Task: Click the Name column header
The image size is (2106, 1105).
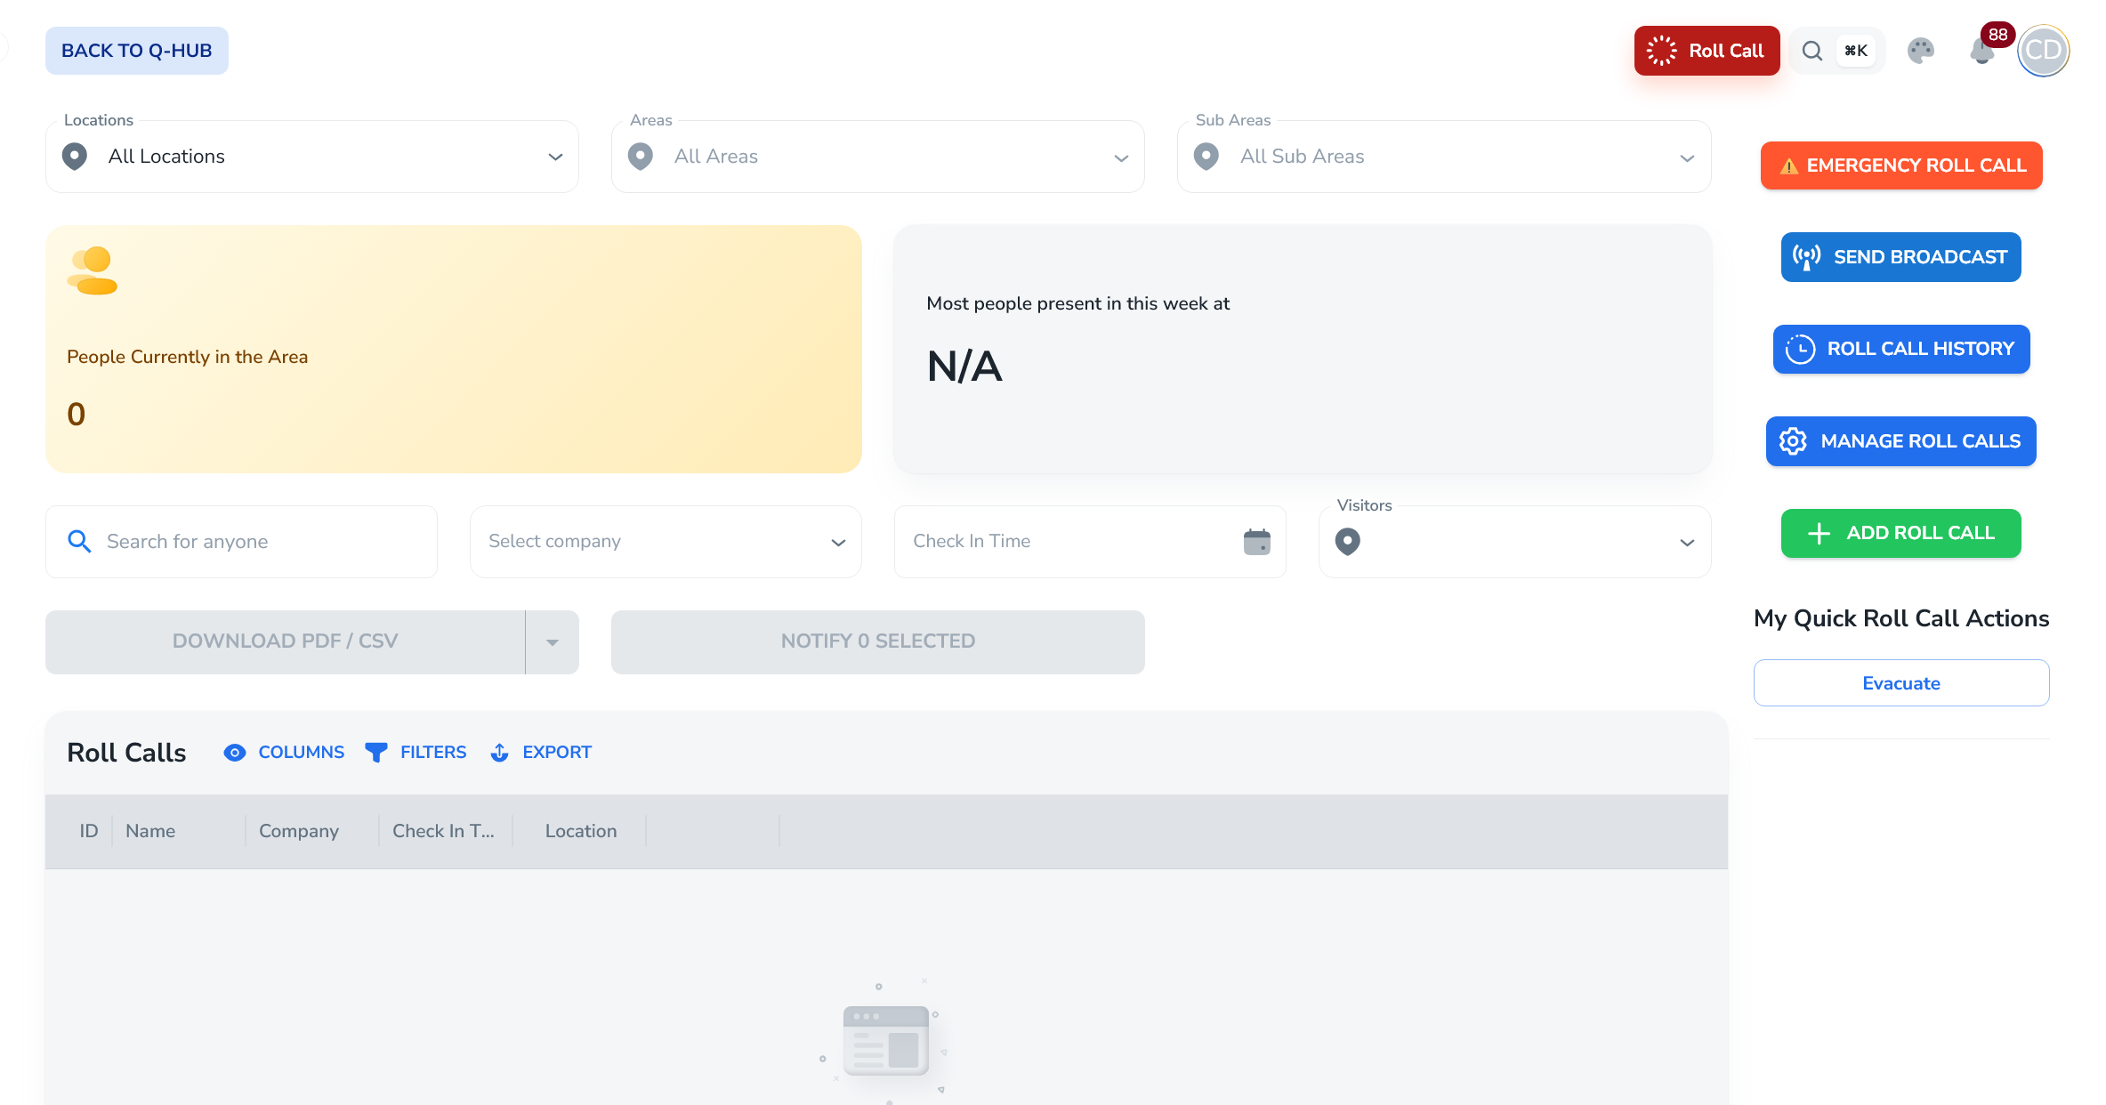Action: [x=150, y=831]
